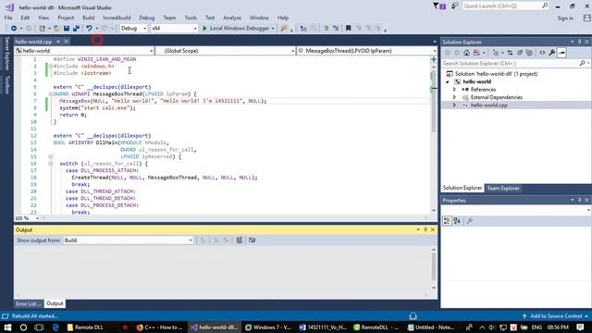
Task: Switch to Error List tab
Action: pyautogui.click(x=29, y=303)
